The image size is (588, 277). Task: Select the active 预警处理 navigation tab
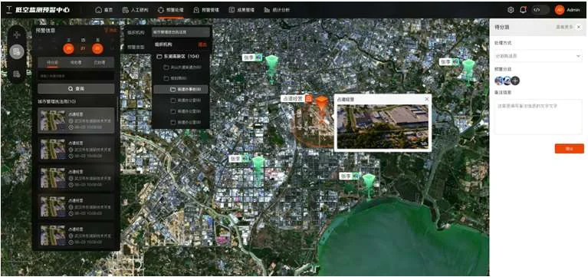click(x=171, y=10)
